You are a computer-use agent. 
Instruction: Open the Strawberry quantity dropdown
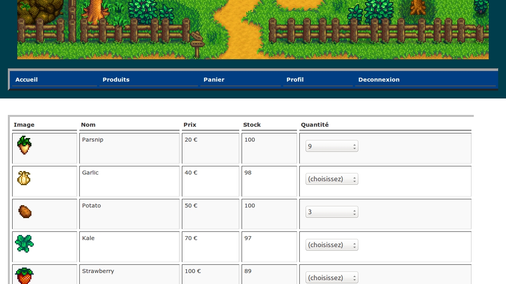[x=332, y=278]
